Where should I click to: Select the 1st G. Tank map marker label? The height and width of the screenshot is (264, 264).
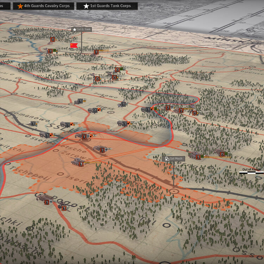click(x=82, y=30)
